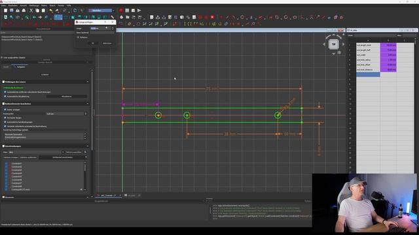
Task: Toggle Gitter anzeigen checkbox
Action: point(5,110)
